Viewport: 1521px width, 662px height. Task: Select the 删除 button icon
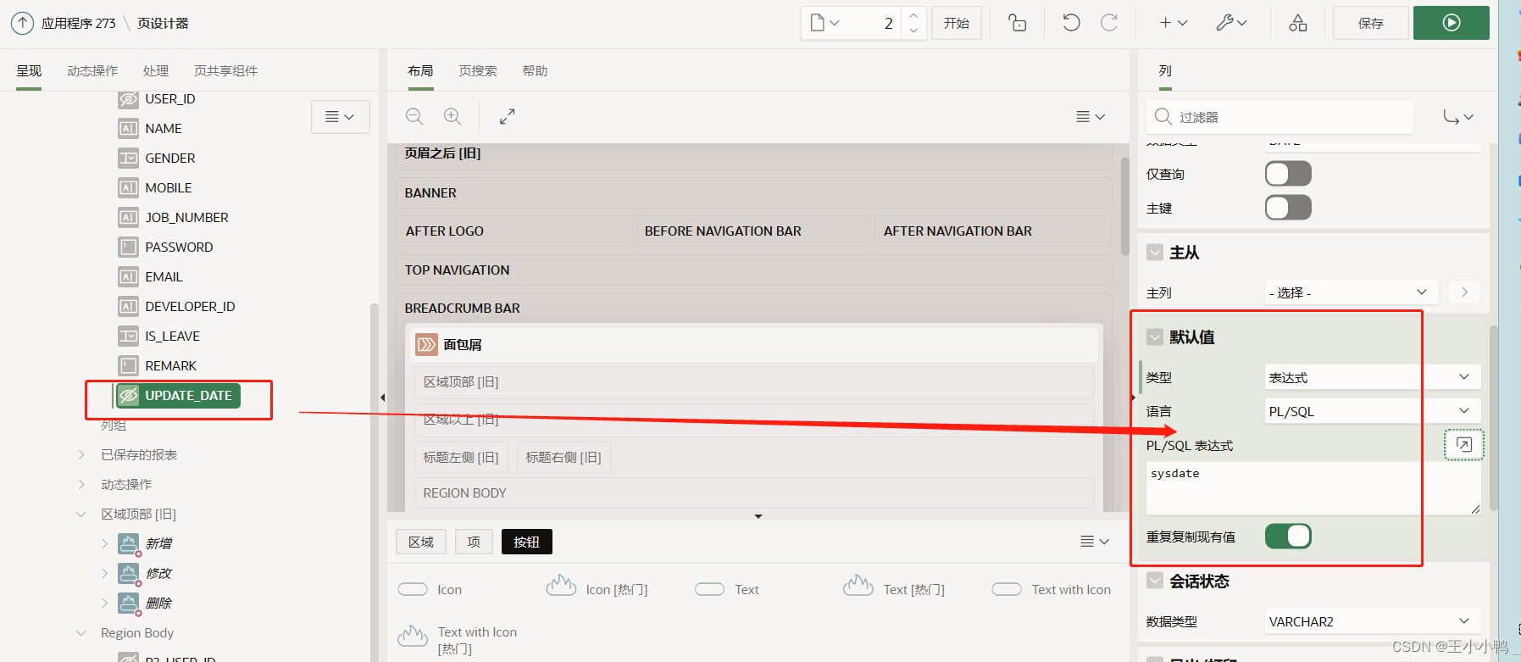pyautogui.click(x=129, y=604)
